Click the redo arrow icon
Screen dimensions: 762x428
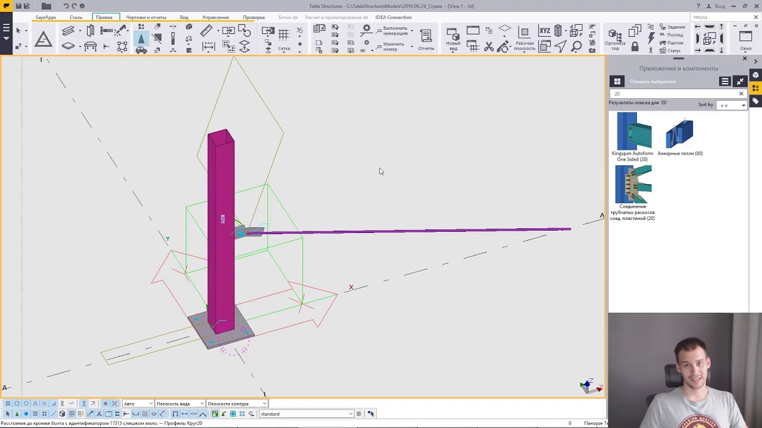(x=74, y=6)
